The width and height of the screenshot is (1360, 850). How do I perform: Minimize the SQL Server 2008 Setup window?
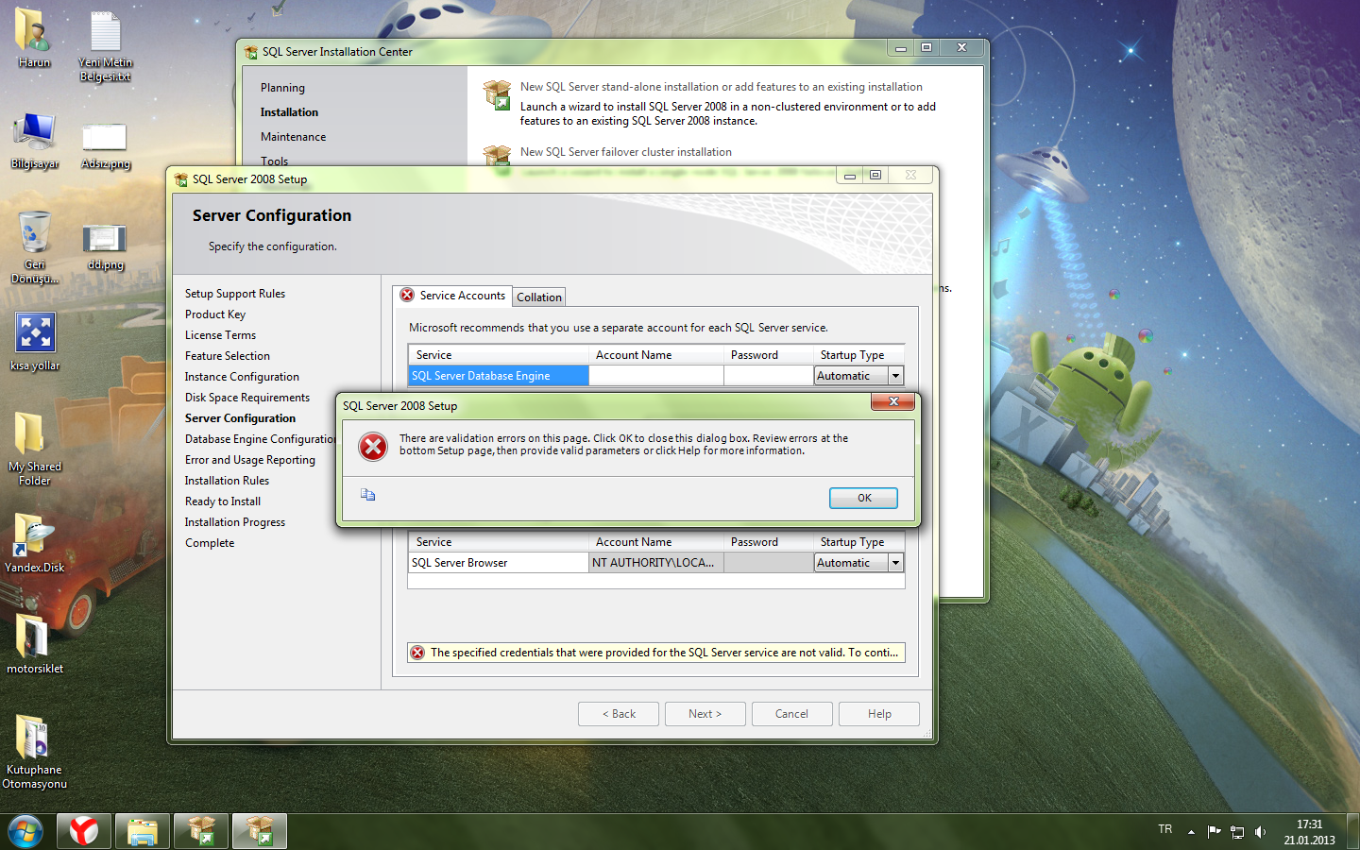[849, 176]
